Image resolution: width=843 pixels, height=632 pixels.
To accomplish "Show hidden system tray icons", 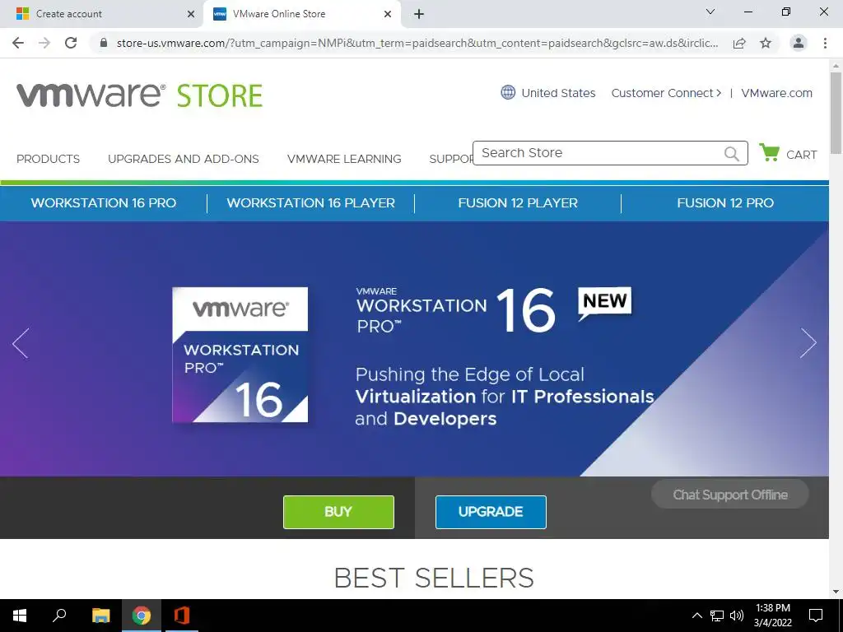I will 696,616.
